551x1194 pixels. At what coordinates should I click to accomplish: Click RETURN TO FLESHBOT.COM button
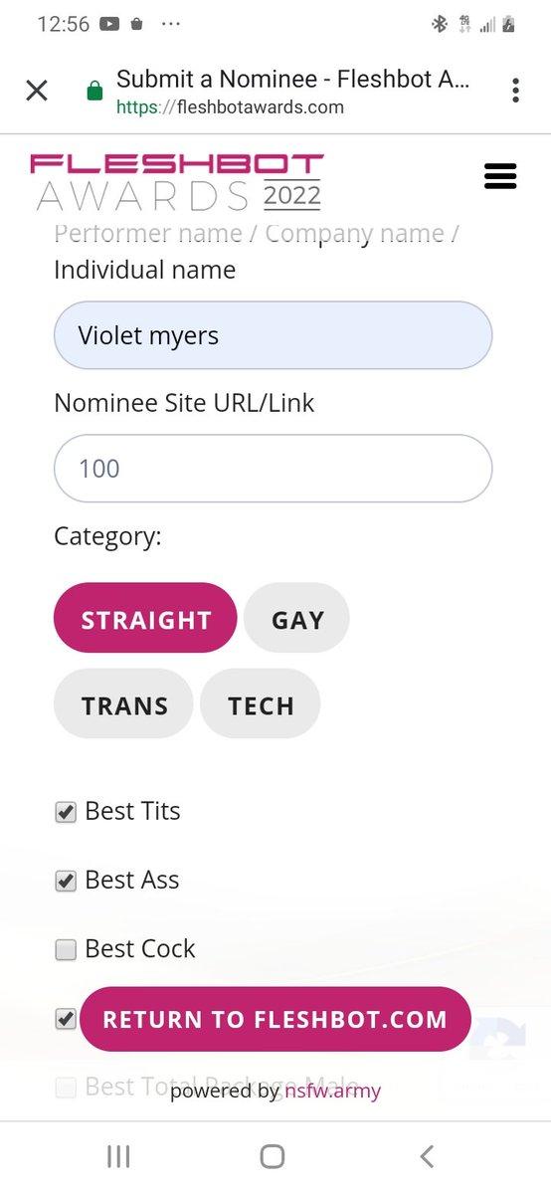pyautogui.click(x=275, y=1019)
